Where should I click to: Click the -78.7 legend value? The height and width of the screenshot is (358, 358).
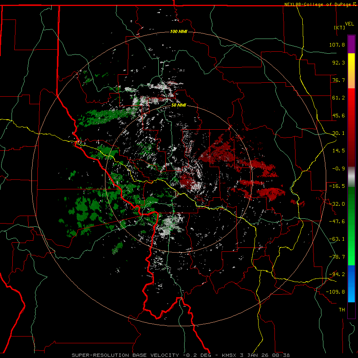tap(337, 257)
